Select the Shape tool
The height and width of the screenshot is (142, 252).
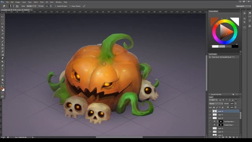click(x=2, y=76)
